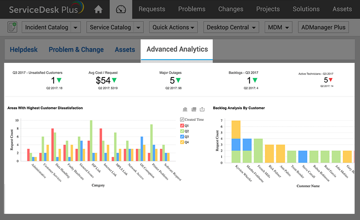The image size is (360, 220).
Task: Go to the Home icon
Action: [98, 9]
